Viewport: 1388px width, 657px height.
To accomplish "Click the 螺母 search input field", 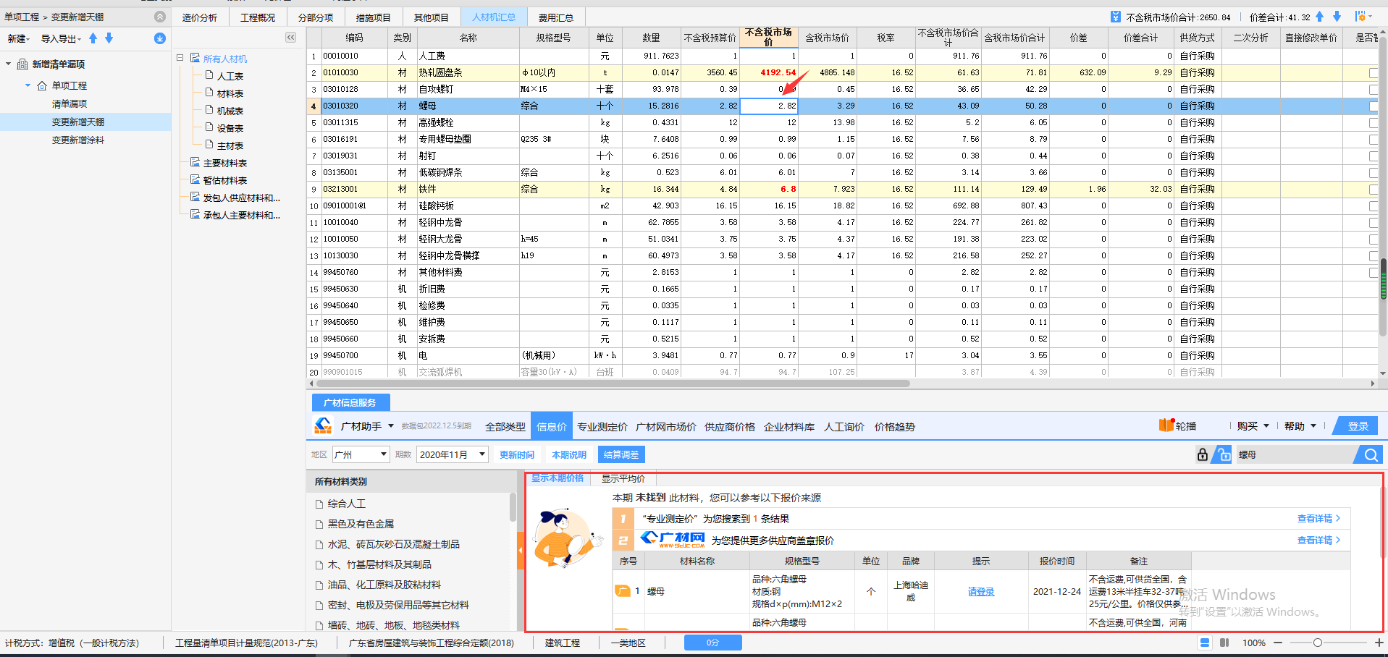I will coord(1296,454).
